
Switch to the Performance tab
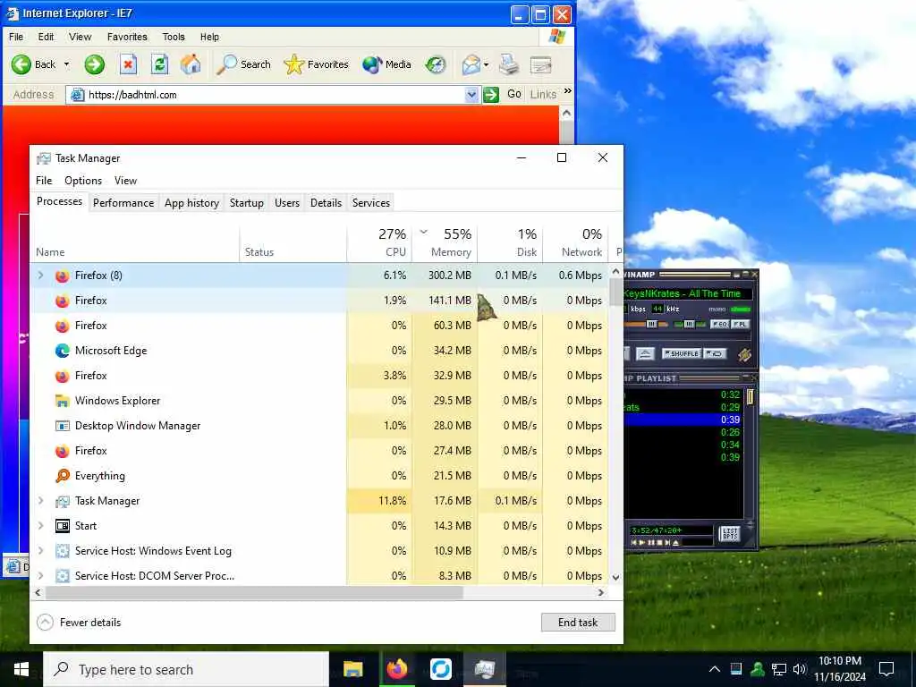(123, 203)
